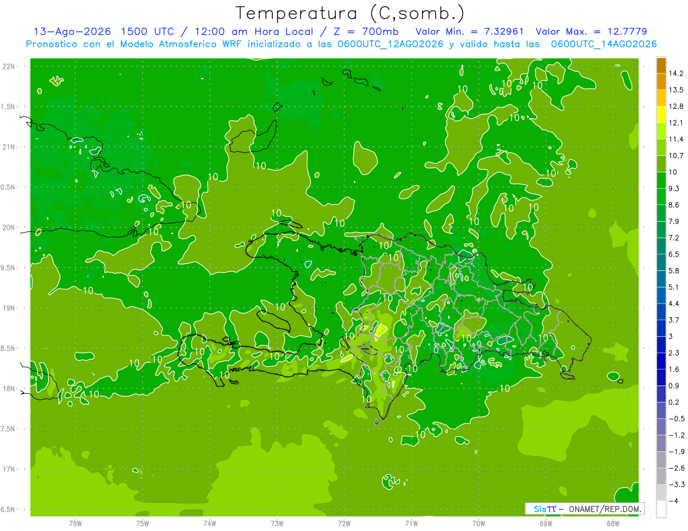Click the '73W' longitude axis label
688x531 pixels.
click(277, 524)
